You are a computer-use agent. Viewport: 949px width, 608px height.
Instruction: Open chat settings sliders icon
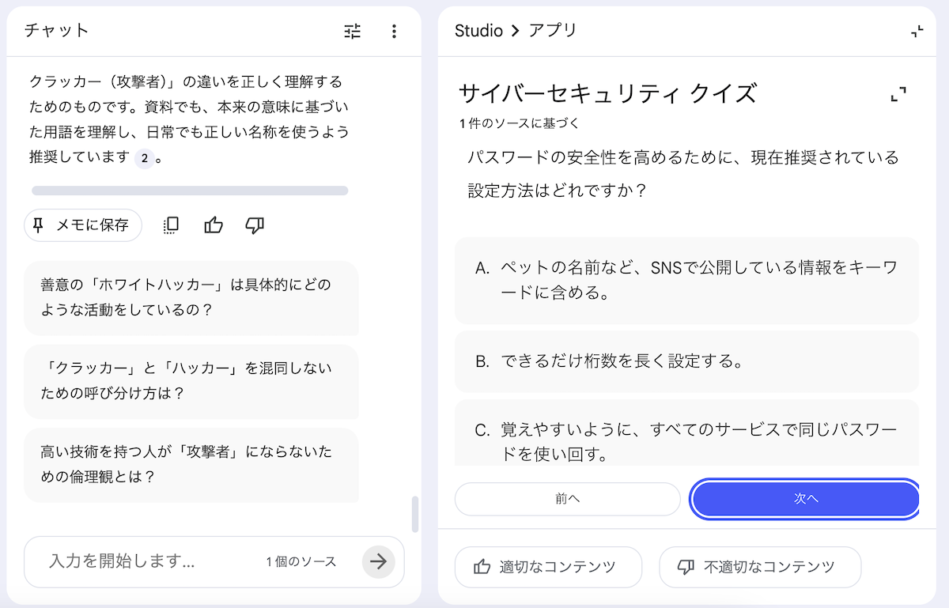click(353, 32)
